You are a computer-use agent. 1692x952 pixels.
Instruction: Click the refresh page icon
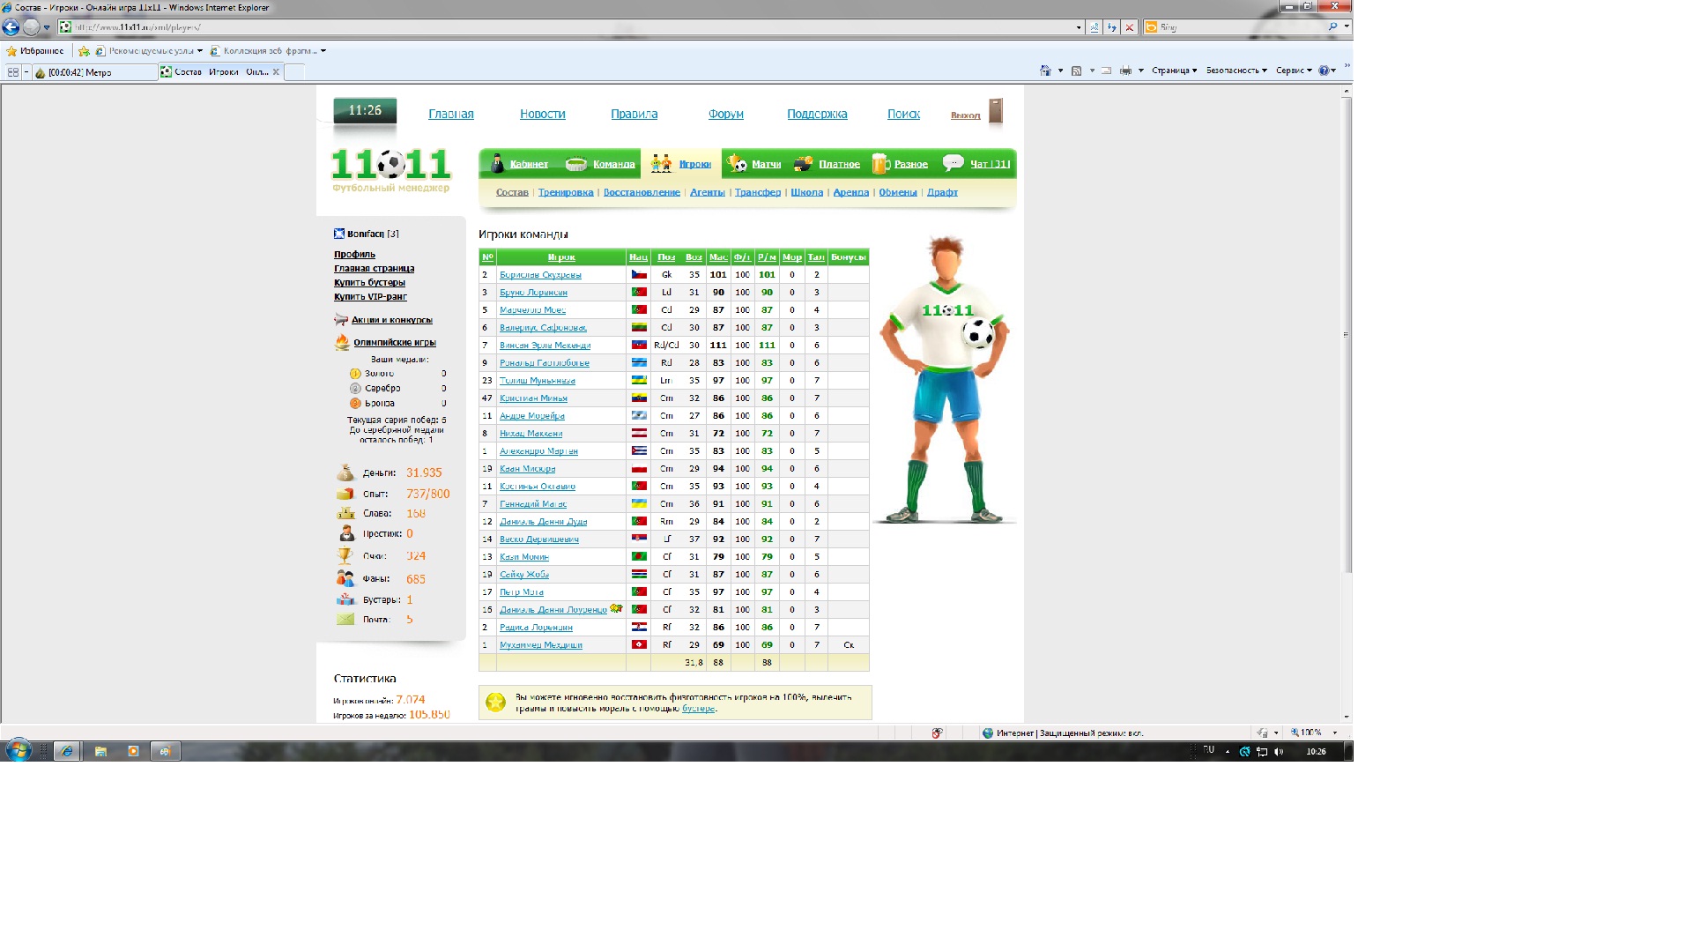[x=1112, y=27]
